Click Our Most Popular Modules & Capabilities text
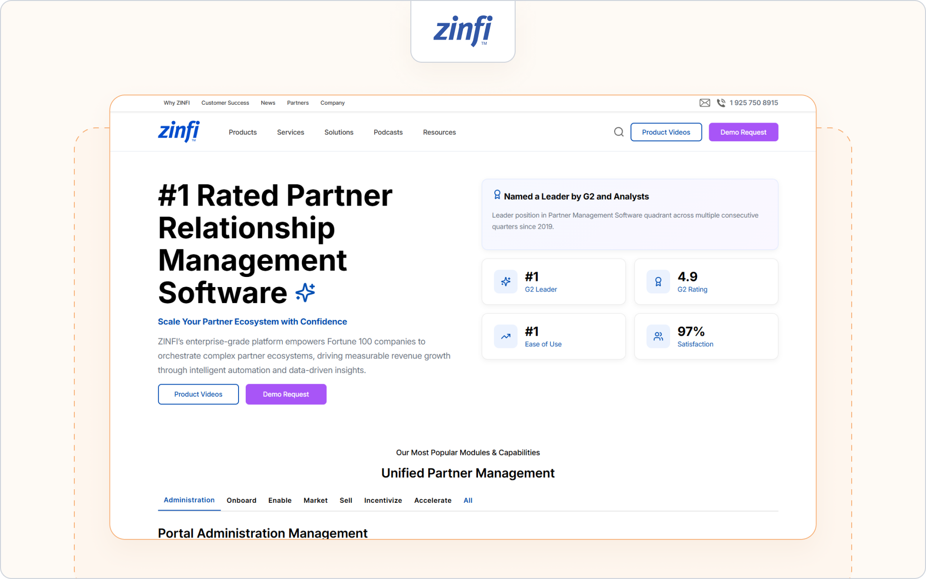This screenshot has height=579, width=926. pyautogui.click(x=468, y=453)
